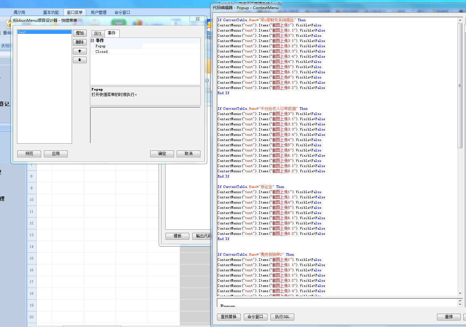The image size is (466, 327).
Task: Click the 确定 button
Action: click(x=162, y=154)
